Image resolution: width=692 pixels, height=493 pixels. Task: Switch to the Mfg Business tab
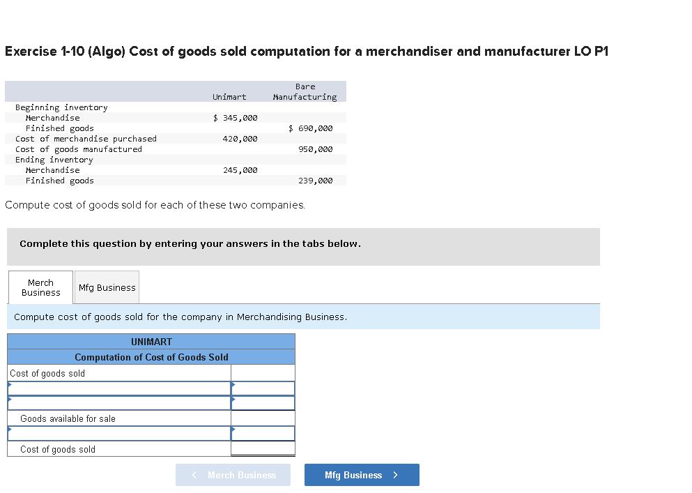point(106,287)
